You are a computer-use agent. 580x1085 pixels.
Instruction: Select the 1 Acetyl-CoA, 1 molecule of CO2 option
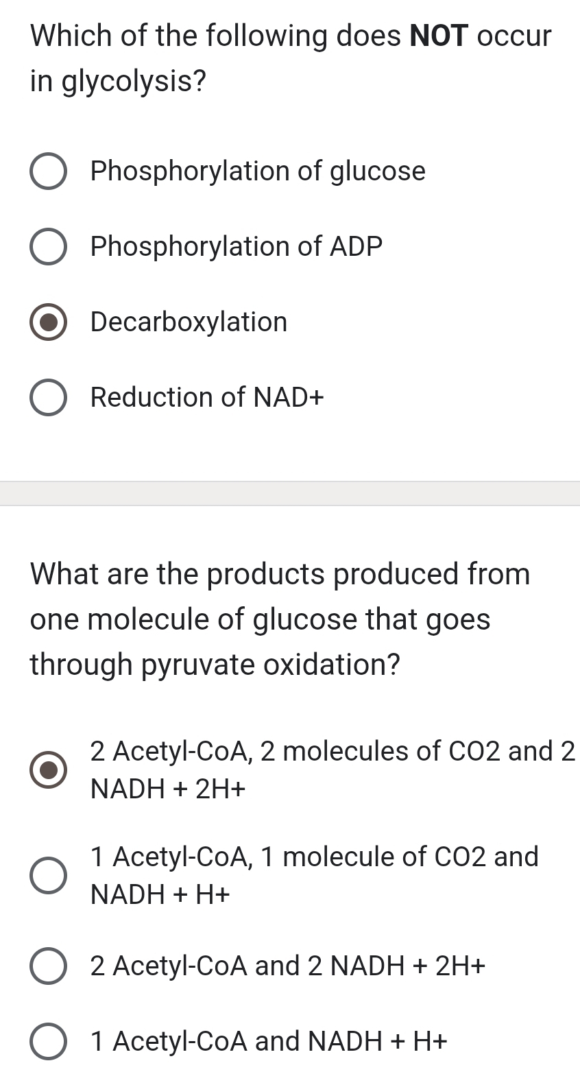point(48,874)
